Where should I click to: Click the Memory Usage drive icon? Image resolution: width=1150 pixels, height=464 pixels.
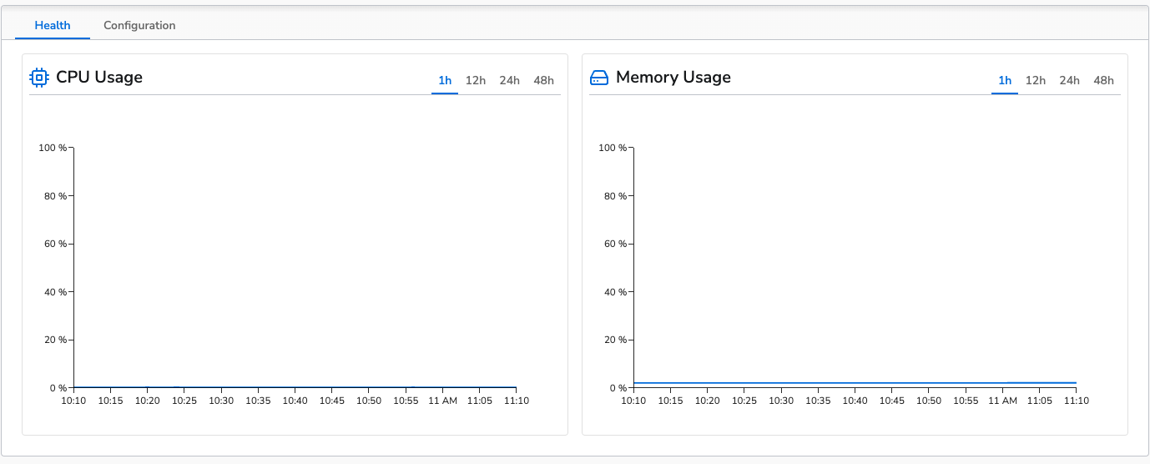point(599,78)
